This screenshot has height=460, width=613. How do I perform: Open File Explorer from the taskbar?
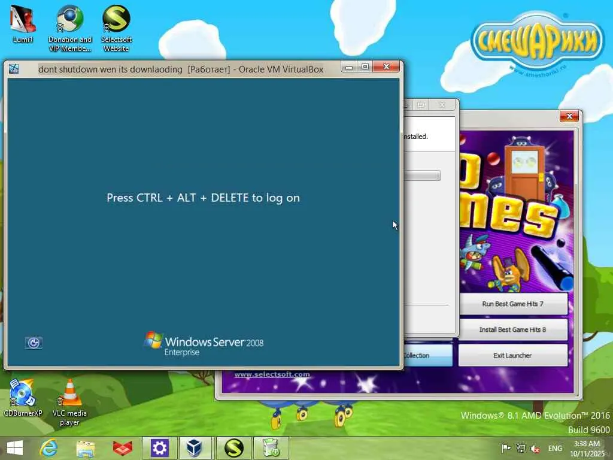point(86,448)
